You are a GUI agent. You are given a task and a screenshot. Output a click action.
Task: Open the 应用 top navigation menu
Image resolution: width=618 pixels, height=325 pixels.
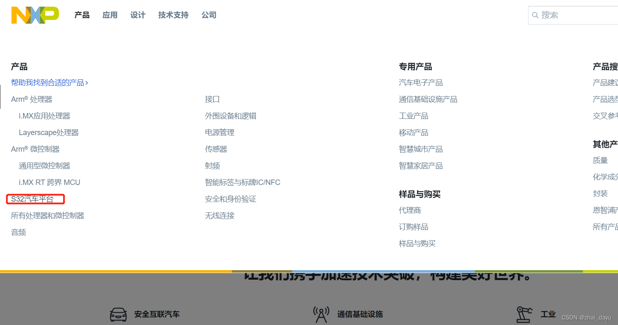coord(110,15)
